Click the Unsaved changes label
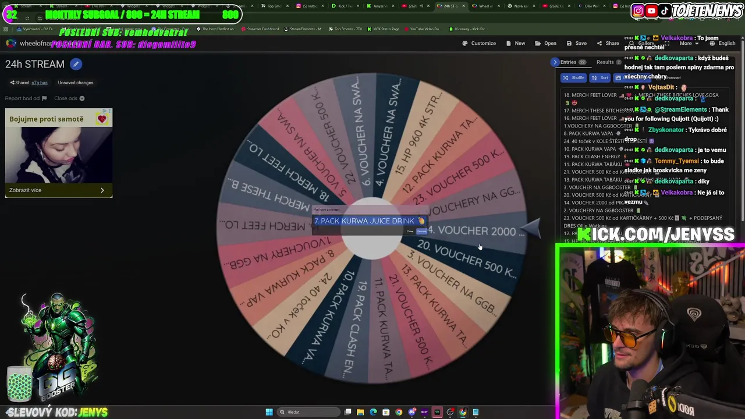Viewport: 745px width, 419px height. tap(76, 83)
